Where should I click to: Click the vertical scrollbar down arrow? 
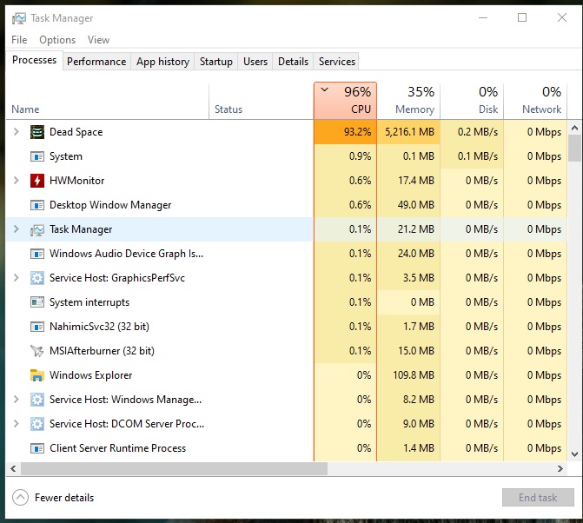(x=574, y=453)
